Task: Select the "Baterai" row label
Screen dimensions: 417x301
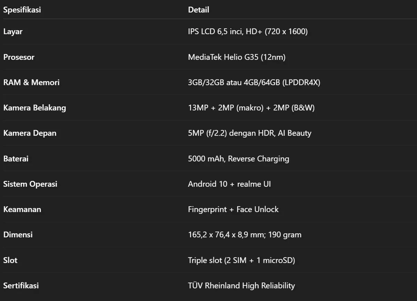Action: tap(16, 158)
